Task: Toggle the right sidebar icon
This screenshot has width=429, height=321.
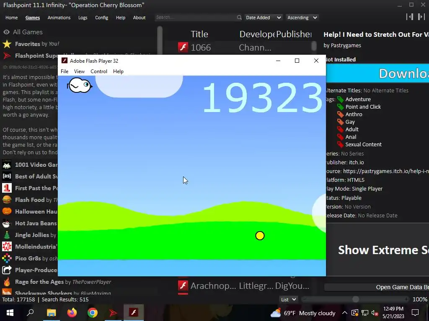Action: [x=421, y=17]
